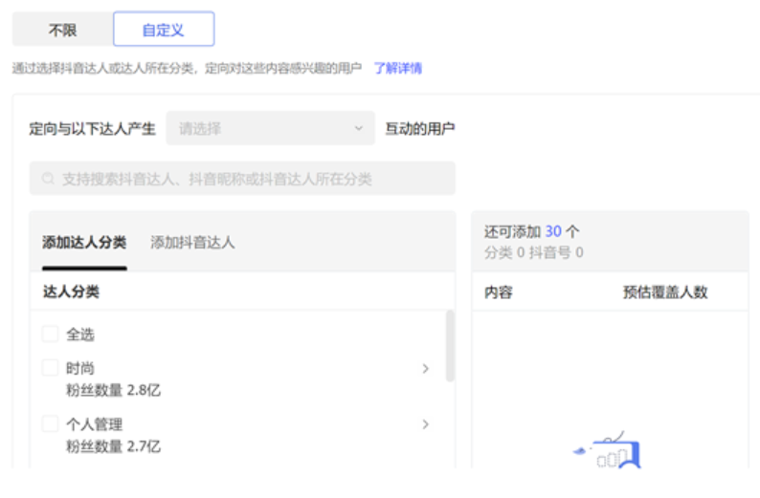The width and height of the screenshot is (760, 498).
Task: Click 还可添加 30 个 text
Action: coord(531,231)
